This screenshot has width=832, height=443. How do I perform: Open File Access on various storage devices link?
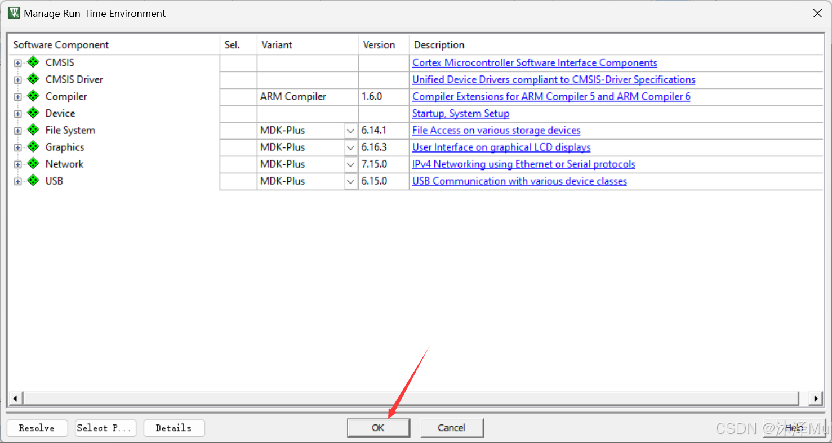[496, 130]
